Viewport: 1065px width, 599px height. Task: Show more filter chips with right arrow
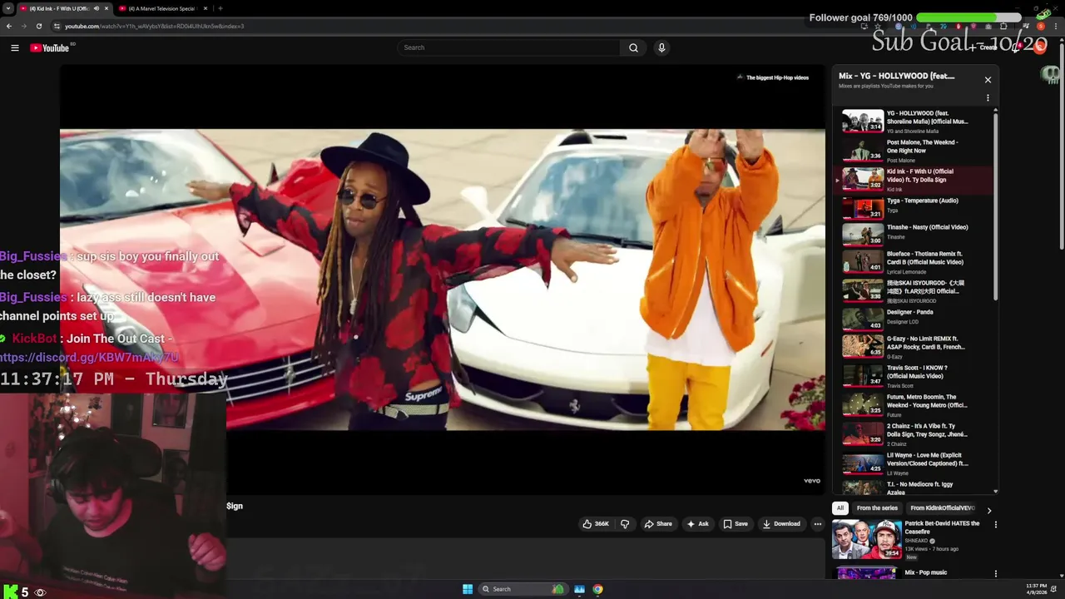pyautogui.click(x=988, y=510)
